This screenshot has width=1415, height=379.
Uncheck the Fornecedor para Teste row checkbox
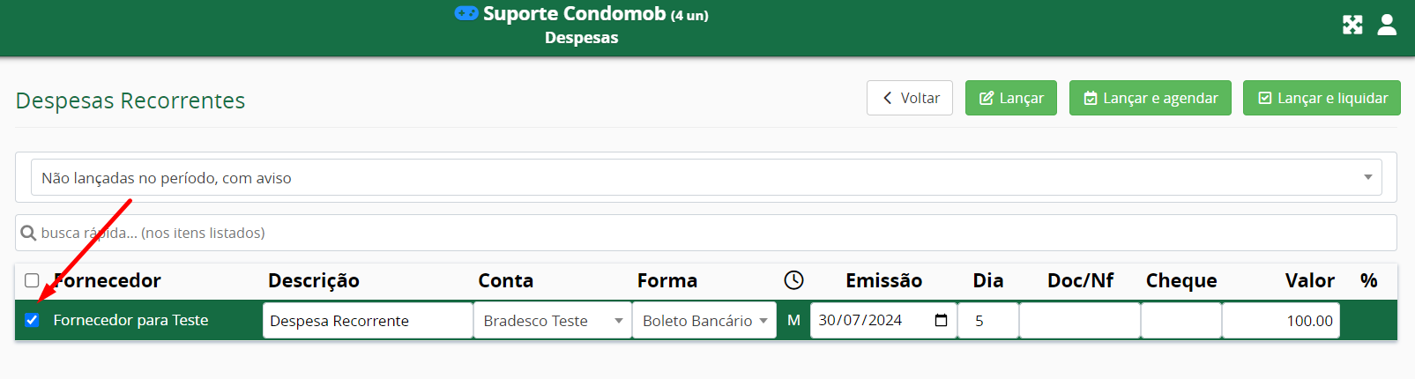pos(32,320)
